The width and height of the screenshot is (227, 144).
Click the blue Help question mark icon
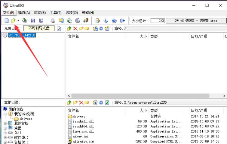[114, 21]
